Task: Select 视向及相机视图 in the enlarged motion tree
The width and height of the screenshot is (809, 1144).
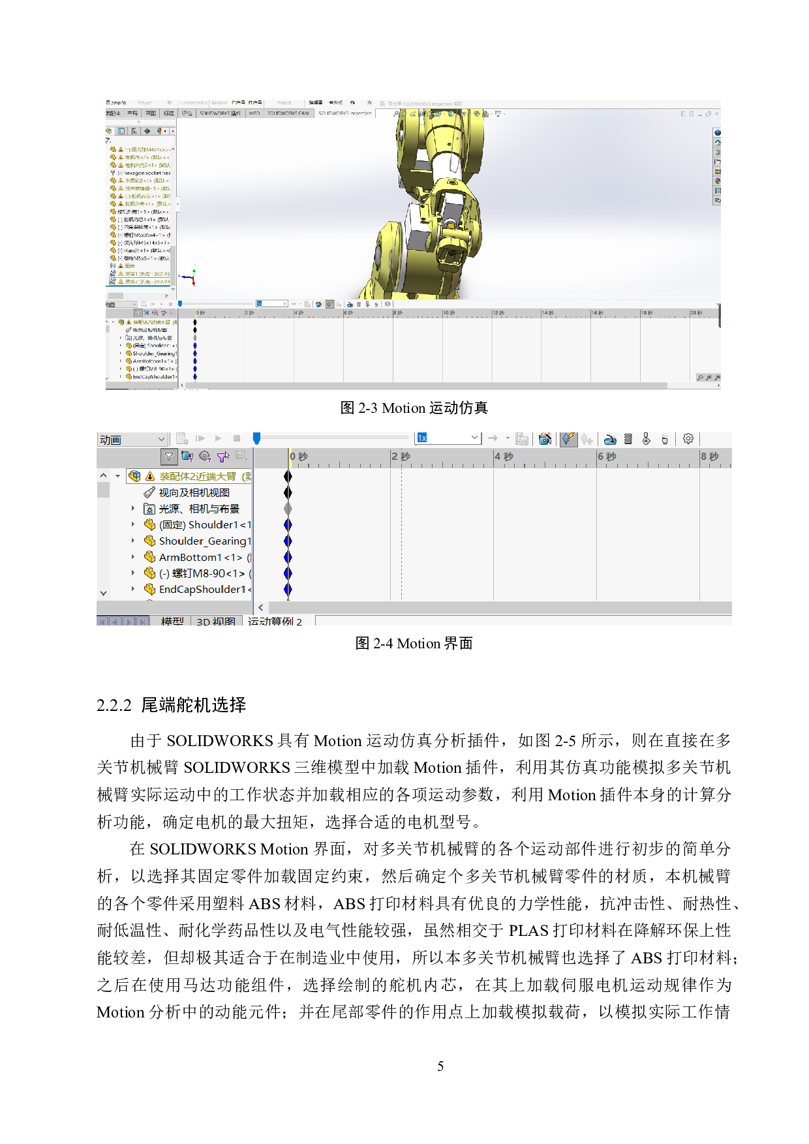Action: 194,492
